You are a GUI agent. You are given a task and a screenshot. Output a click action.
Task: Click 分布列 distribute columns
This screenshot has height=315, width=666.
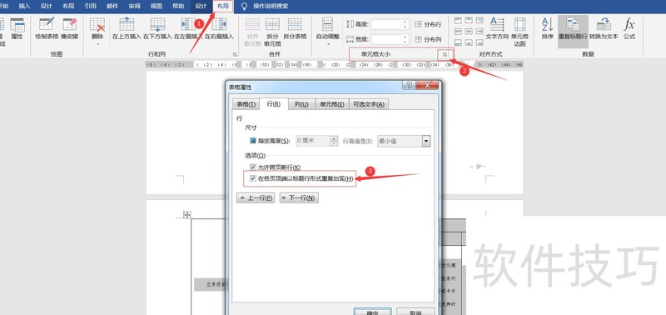coord(428,39)
